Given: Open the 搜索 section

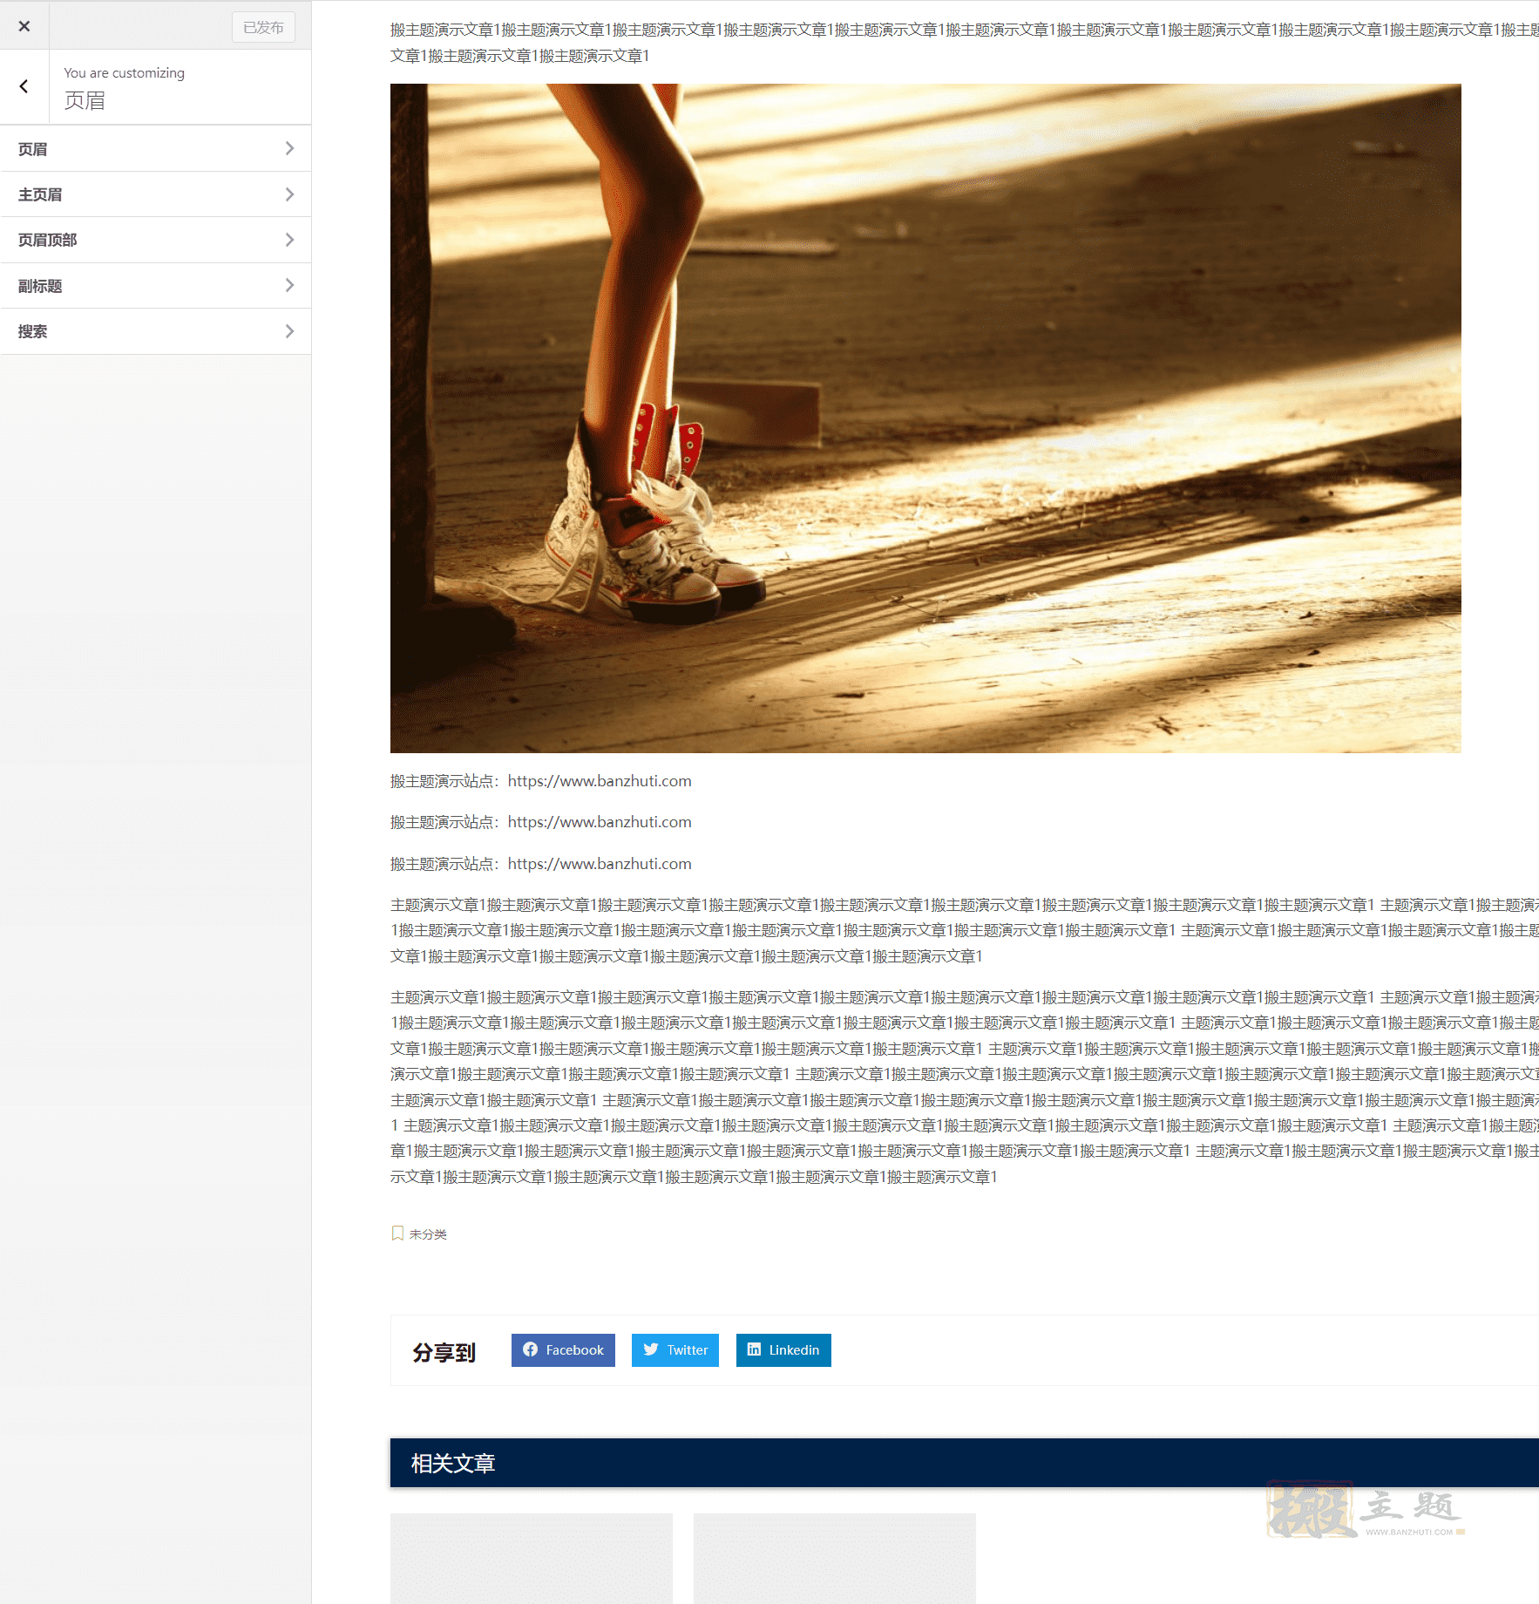Looking at the screenshot, I should click(x=156, y=331).
